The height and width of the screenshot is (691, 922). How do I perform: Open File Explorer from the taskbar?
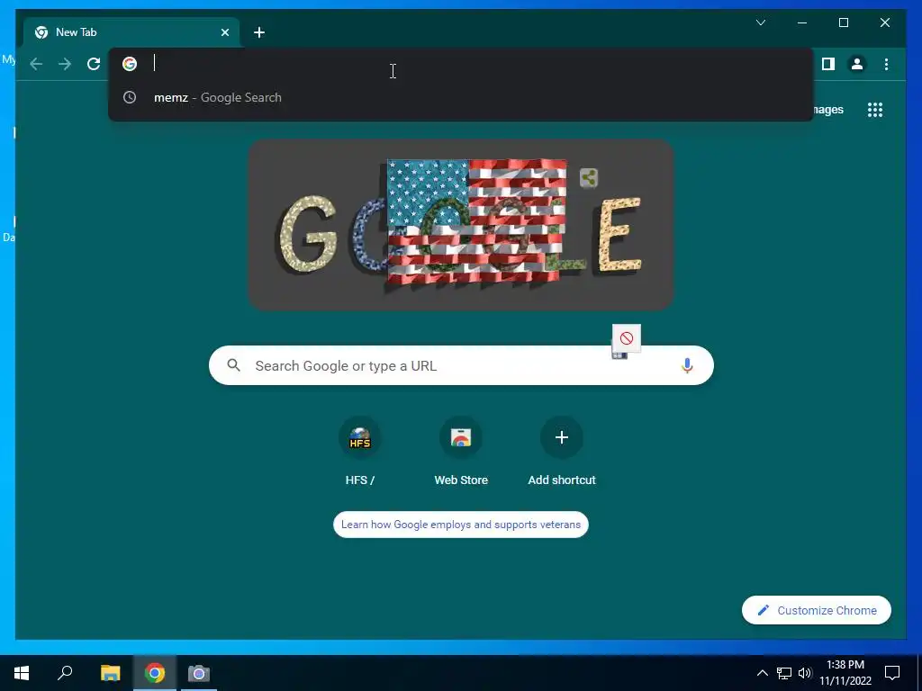click(x=110, y=673)
